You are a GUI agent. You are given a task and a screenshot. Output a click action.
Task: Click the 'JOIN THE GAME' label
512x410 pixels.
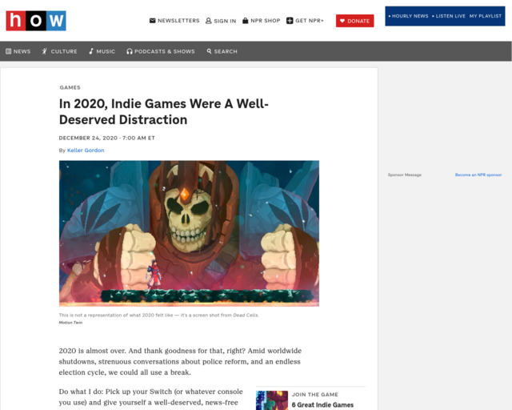(314, 395)
